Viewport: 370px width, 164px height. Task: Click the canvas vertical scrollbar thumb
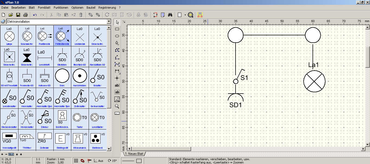click(x=368, y=57)
